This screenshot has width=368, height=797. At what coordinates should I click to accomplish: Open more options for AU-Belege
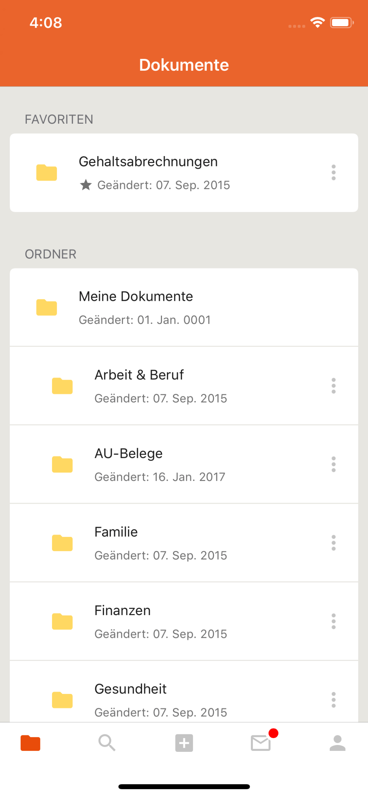(334, 464)
